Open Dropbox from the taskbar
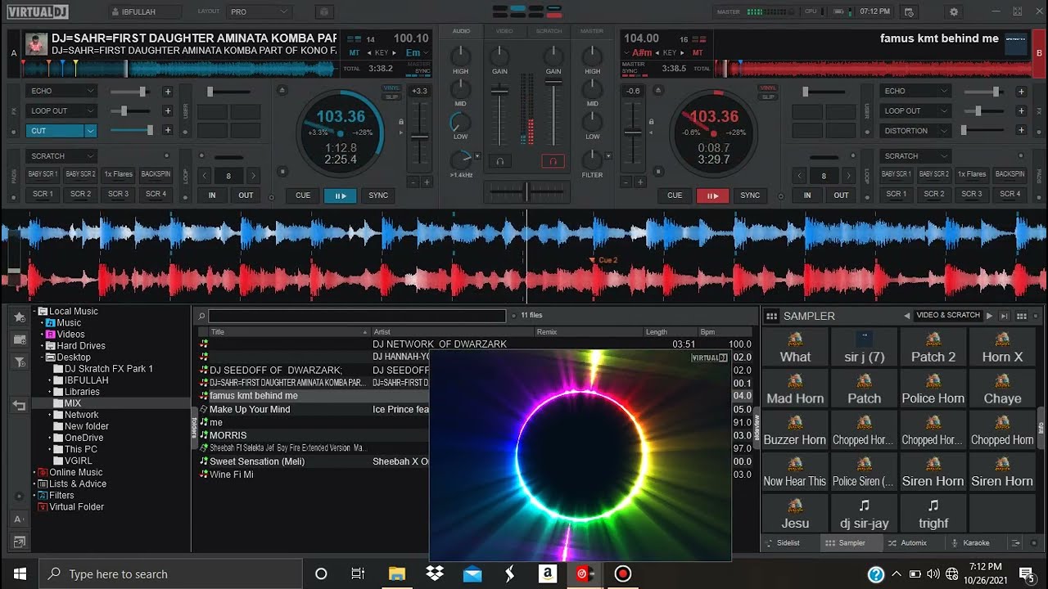Image resolution: width=1048 pixels, height=589 pixels. pyautogui.click(x=435, y=573)
